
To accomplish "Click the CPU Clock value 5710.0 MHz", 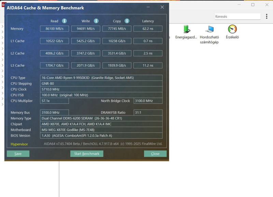I will (101, 89).
